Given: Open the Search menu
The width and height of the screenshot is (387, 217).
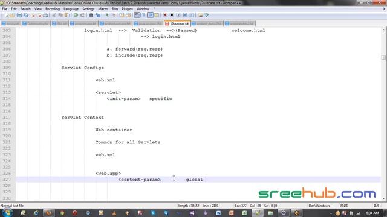Looking at the screenshot, I should [25, 9].
